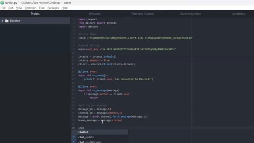Click the 'if message.author == client.user:' line

(x=107, y=94)
